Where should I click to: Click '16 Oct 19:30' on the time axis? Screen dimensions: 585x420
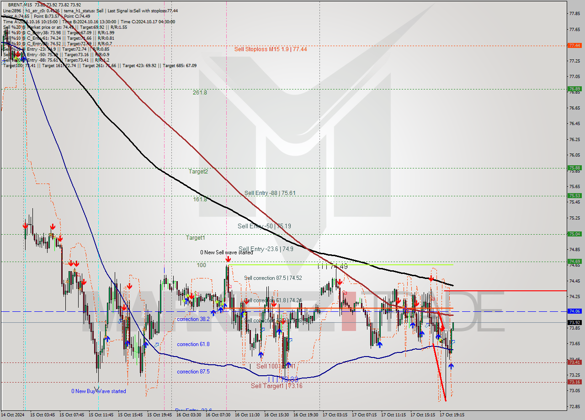306,415
